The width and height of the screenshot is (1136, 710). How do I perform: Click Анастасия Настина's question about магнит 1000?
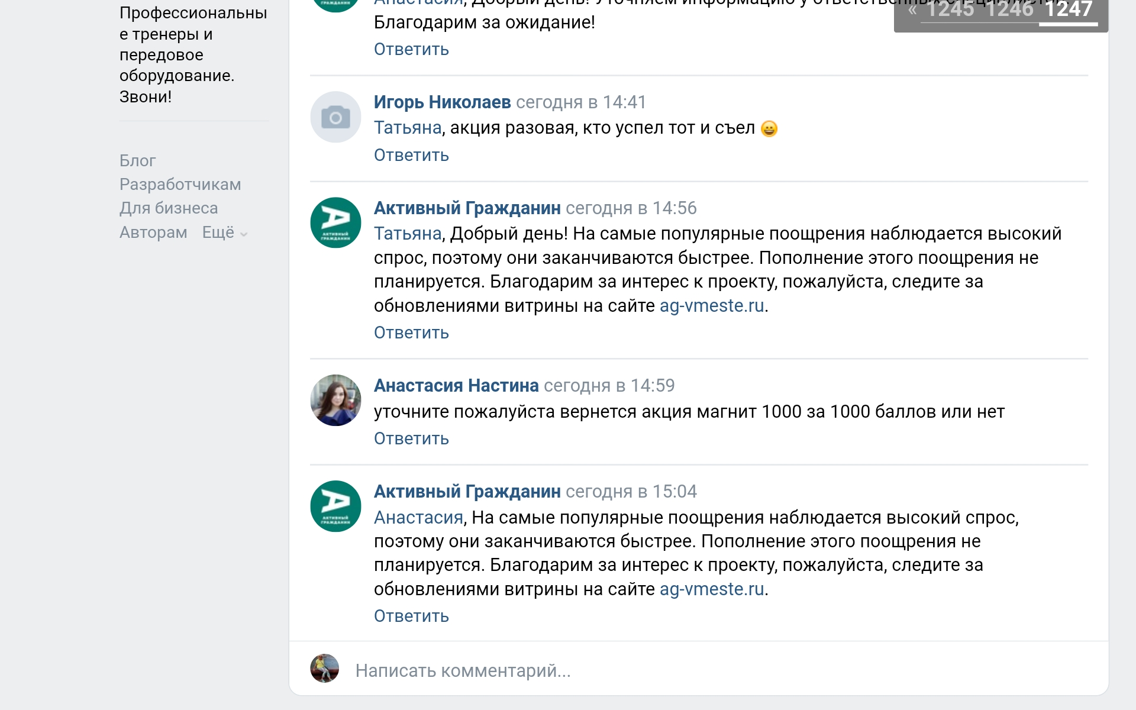pos(689,412)
